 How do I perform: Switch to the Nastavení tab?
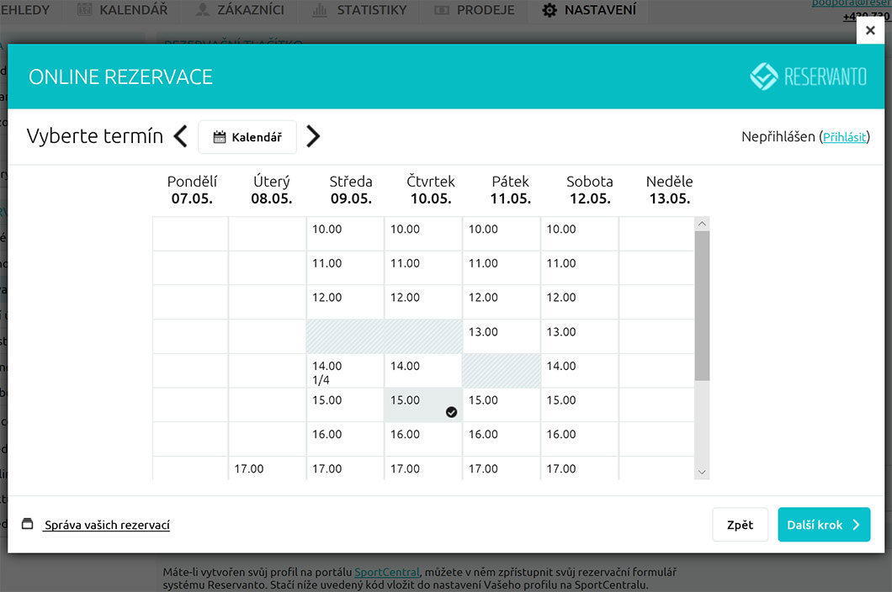(x=589, y=11)
